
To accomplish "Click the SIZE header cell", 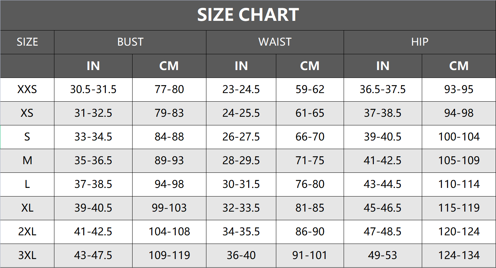I will [27, 42].
